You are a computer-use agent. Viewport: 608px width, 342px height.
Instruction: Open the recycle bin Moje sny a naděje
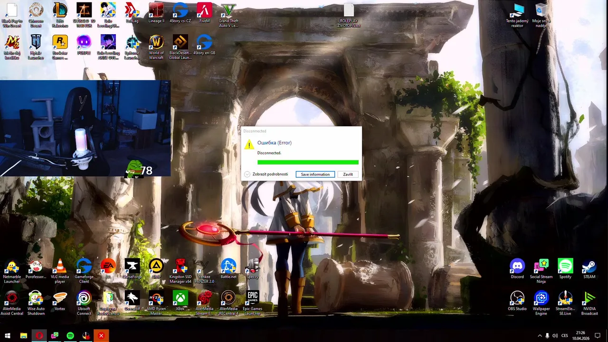point(541,15)
